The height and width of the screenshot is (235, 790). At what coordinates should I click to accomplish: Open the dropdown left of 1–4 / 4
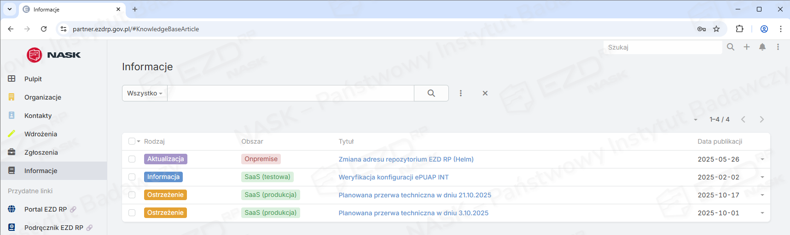coord(696,120)
